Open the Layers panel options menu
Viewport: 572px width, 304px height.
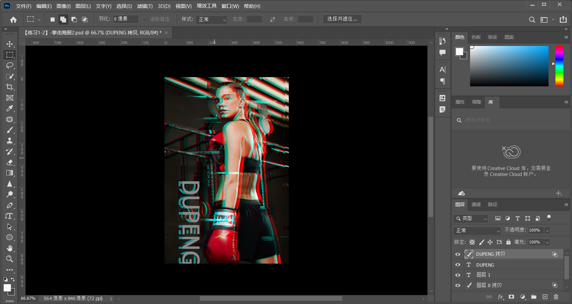coord(566,205)
